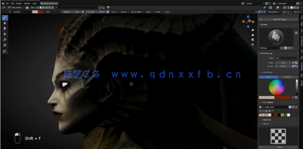Screen dimensions: 303x149
Task: Toggle Z axis symmetry
Action: [264, 12]
